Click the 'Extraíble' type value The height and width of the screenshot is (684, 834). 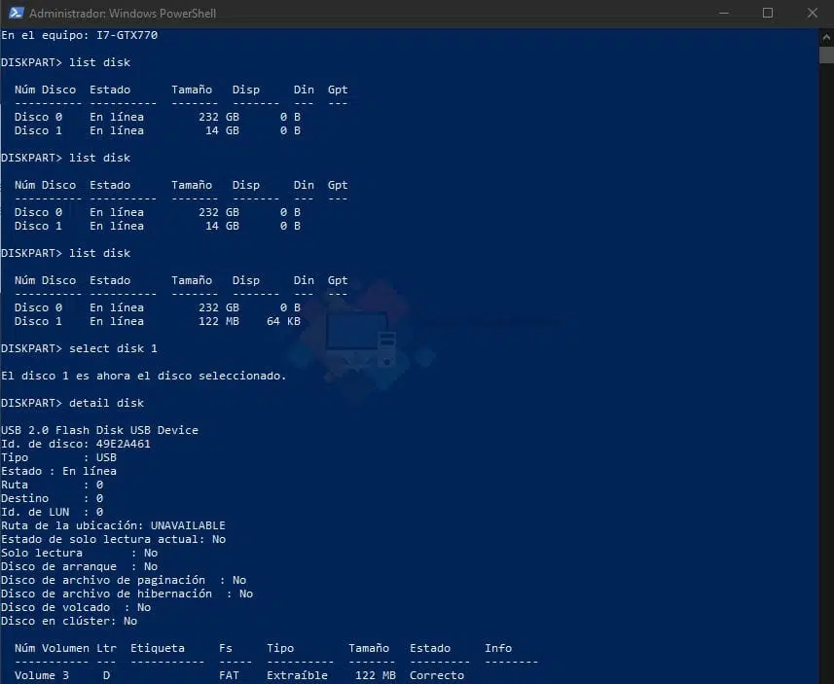point(298,675)
